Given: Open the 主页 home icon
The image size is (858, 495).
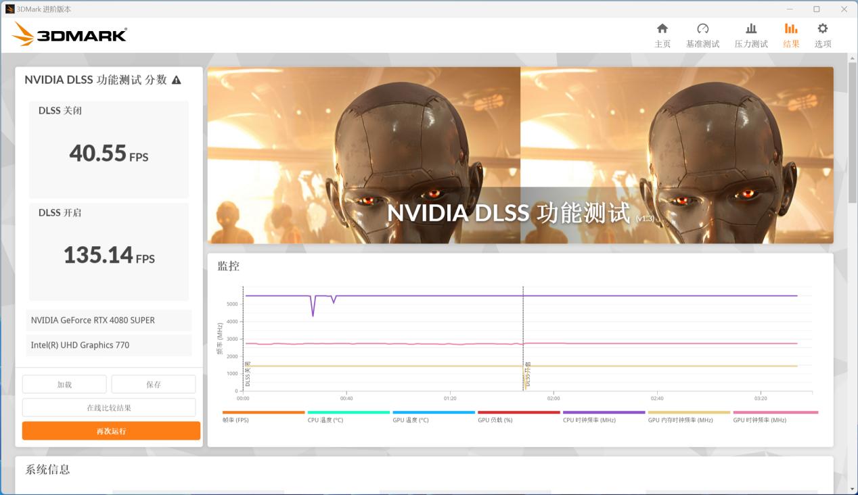Looking at the screenshot, I should tap(662, 29).
